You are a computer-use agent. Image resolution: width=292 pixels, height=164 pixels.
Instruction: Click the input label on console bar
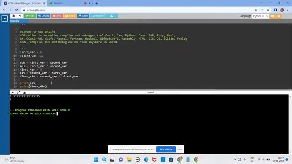click(x=151, y=92)
